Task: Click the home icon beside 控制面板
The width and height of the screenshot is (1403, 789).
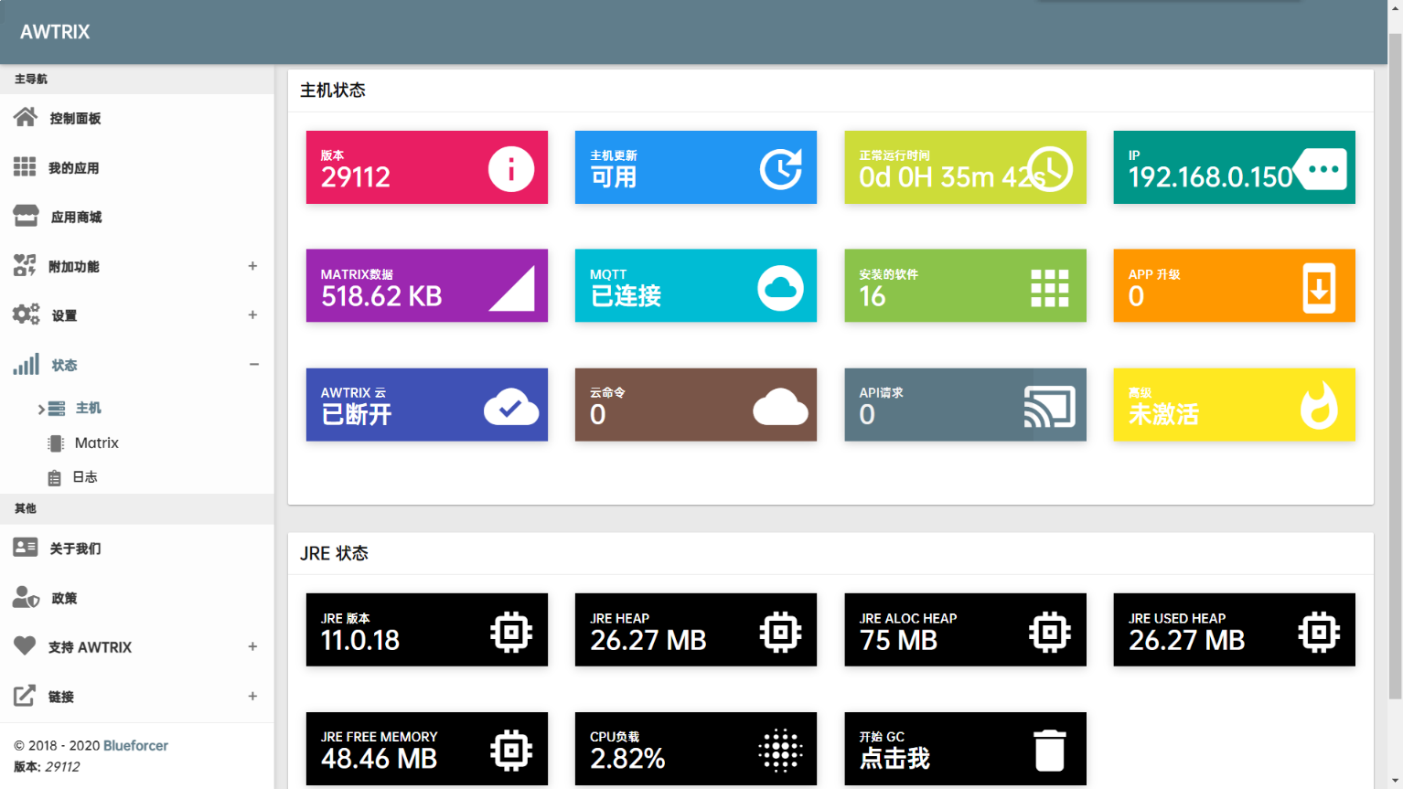Action: [26, 117]
